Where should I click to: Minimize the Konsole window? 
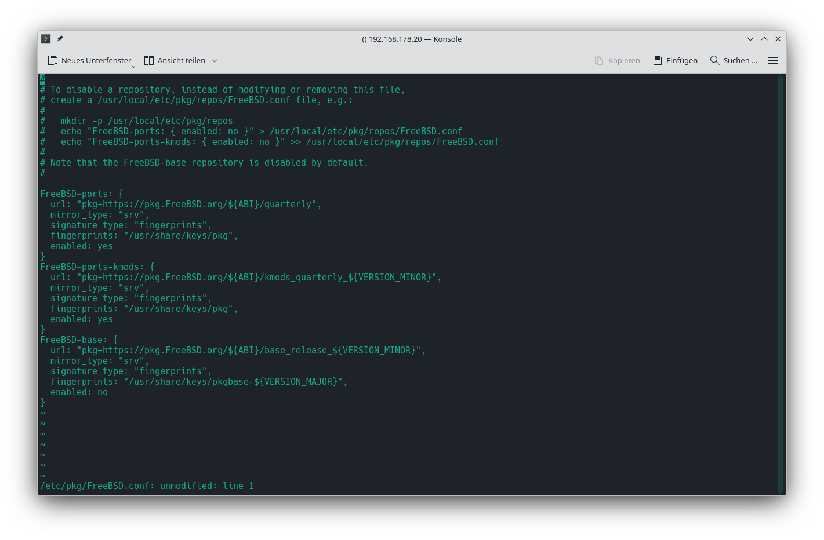click(750, 39)
